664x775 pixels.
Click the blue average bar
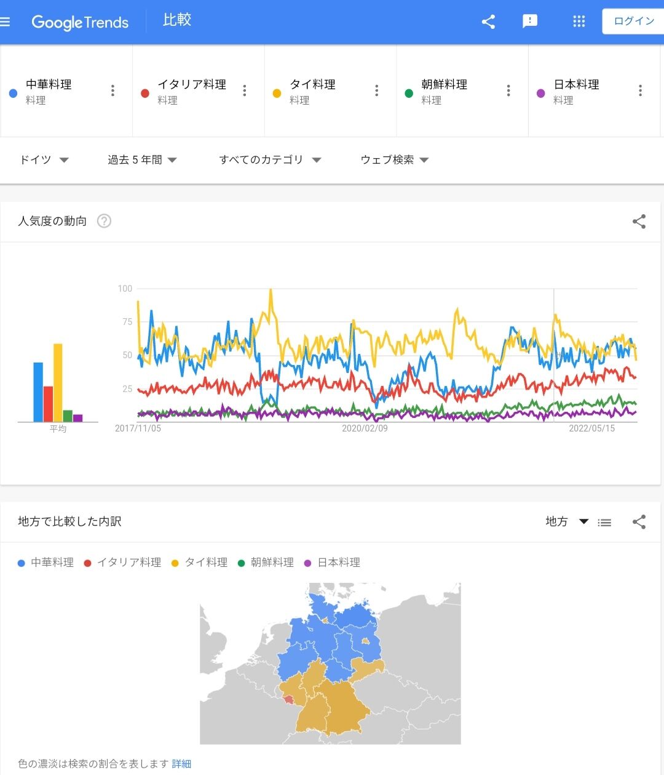[x=38, y=392]
